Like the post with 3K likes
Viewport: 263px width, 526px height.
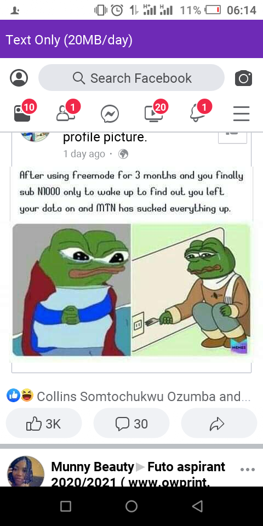click(x=44, y=424)
